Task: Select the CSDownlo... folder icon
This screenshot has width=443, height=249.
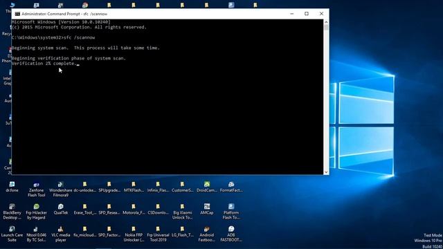Action: pyautogui.click(x=158, y=209)
